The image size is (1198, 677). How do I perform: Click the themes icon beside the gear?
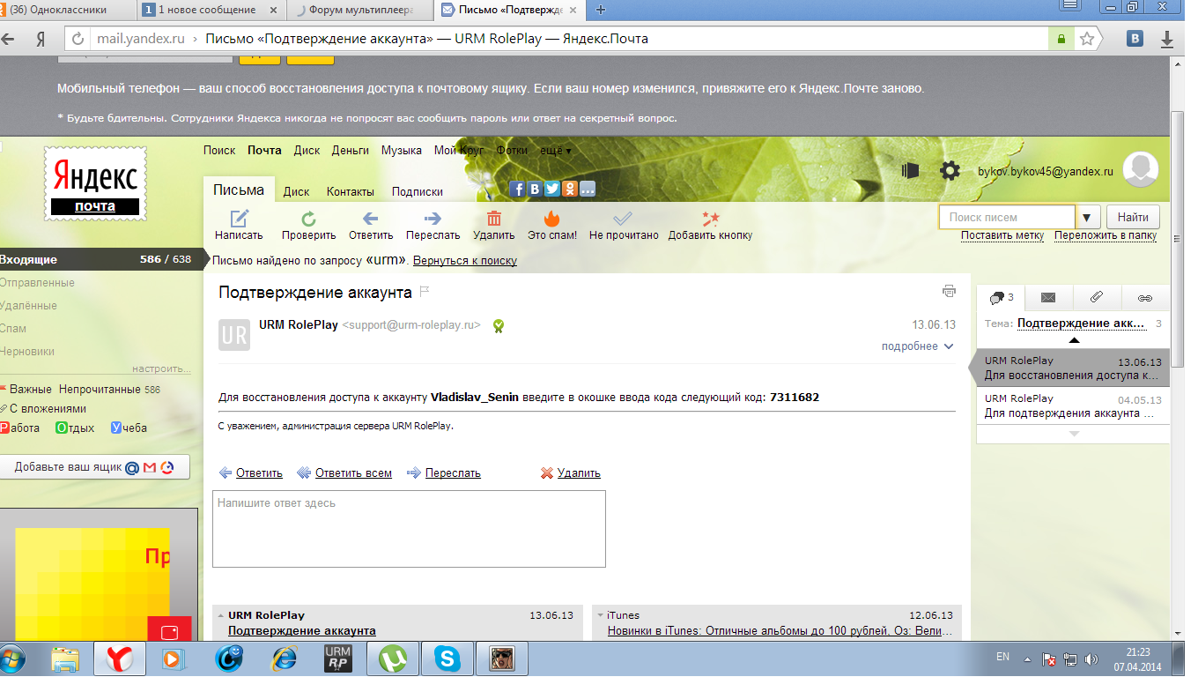(911, 170)
